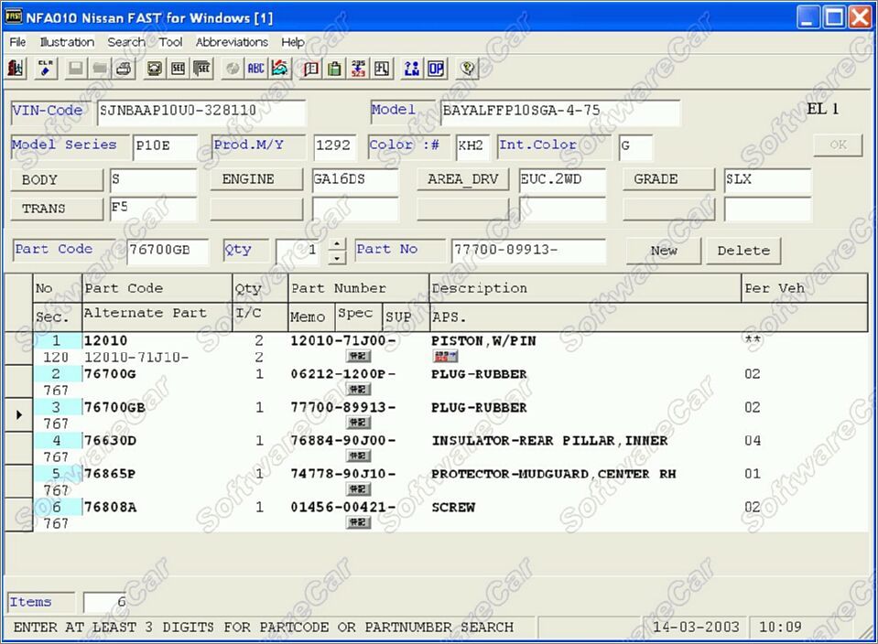The image size is (878, 644).
Task: Click the VIN-Code input field
Action: tap(201, 112)
